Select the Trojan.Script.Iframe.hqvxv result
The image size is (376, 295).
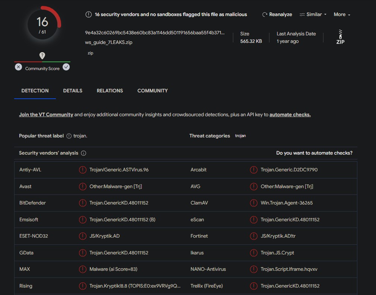[289, 269]
